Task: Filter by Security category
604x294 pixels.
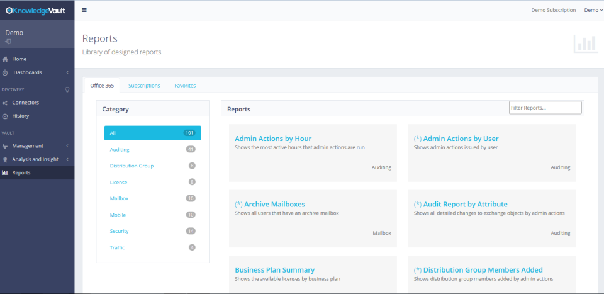Action: (x=152, y=231)
